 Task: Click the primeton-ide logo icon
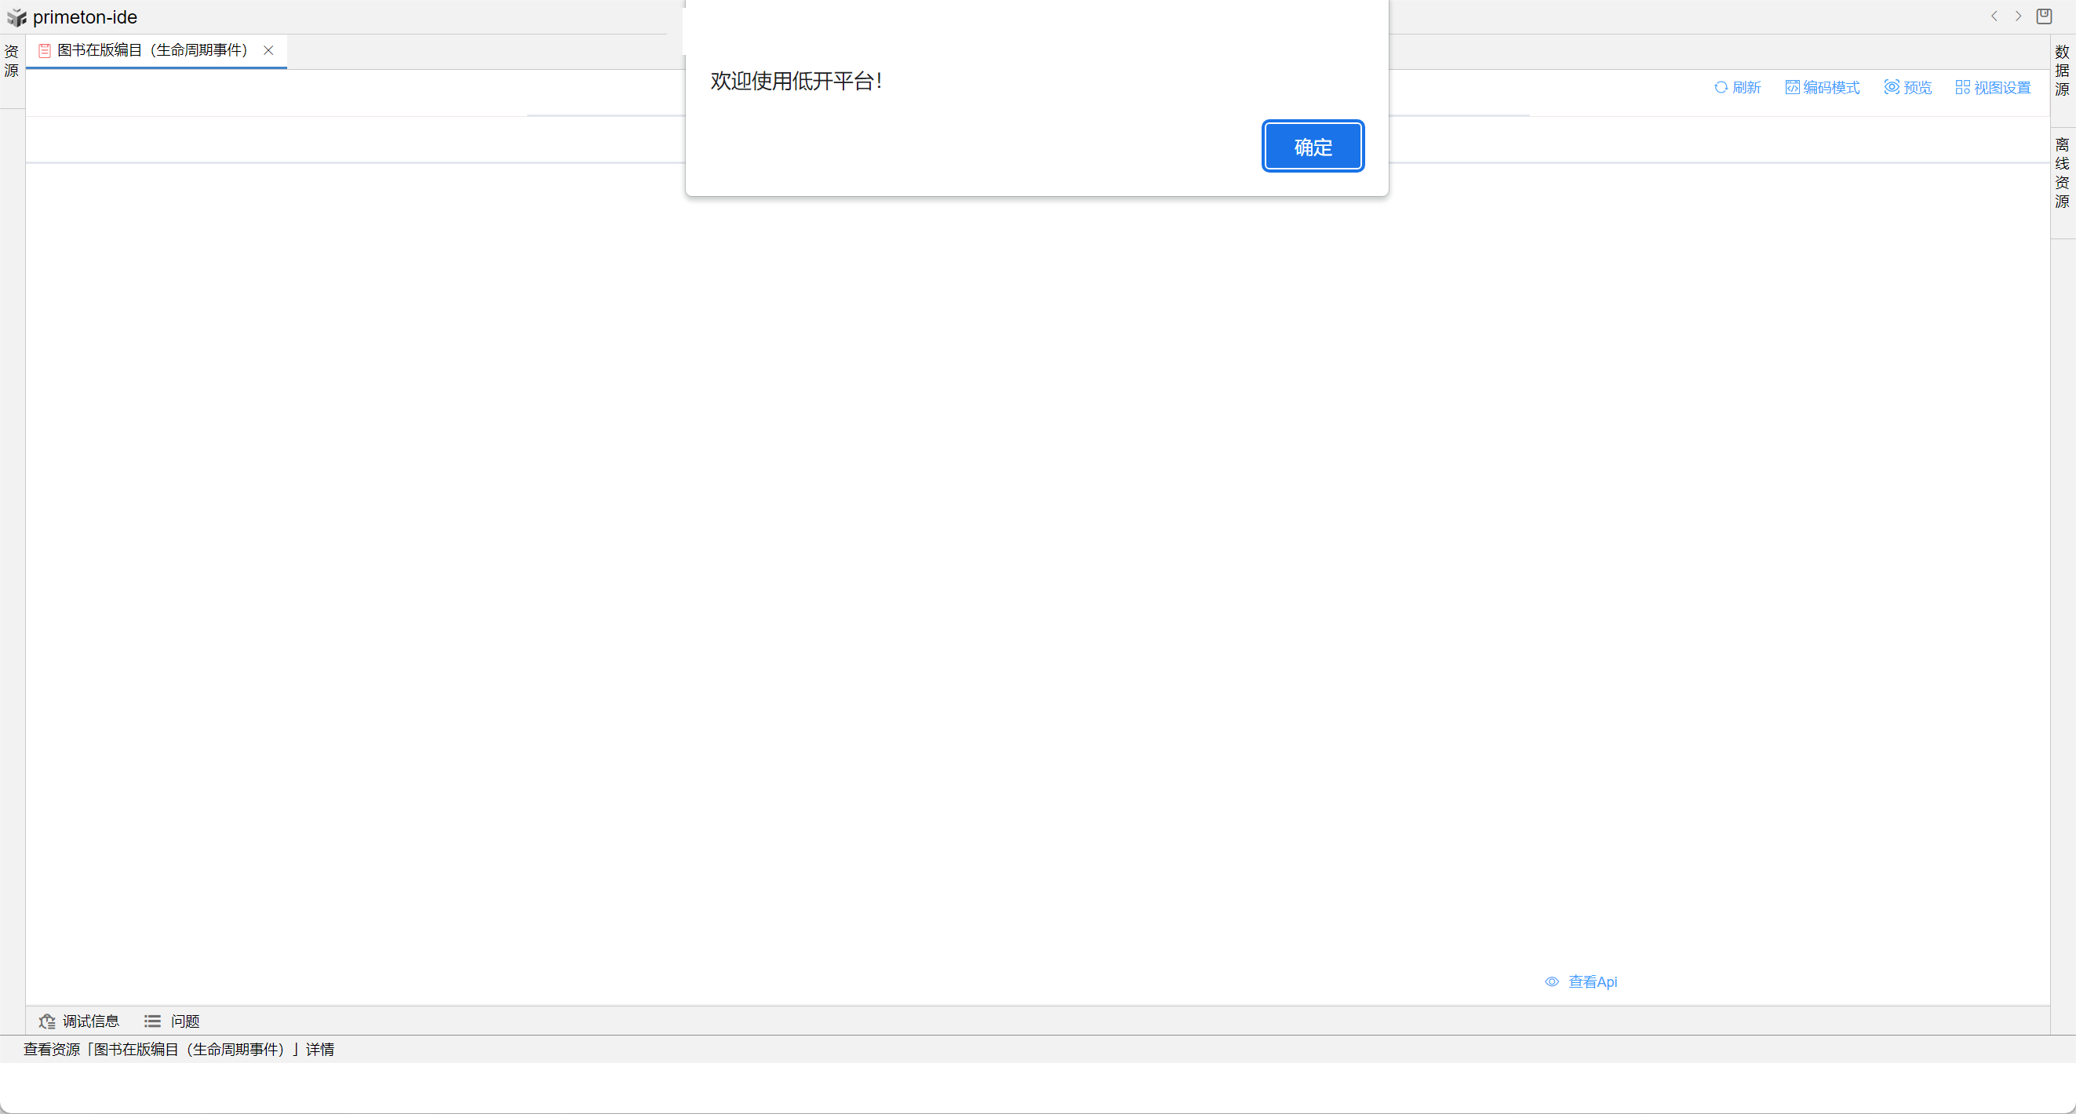click(x=16, y=17)
